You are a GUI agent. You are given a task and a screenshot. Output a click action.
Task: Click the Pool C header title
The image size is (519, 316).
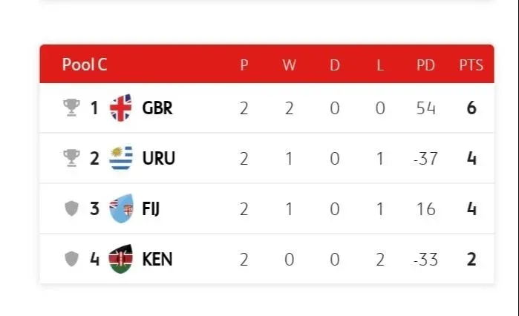tap(85, 65)
